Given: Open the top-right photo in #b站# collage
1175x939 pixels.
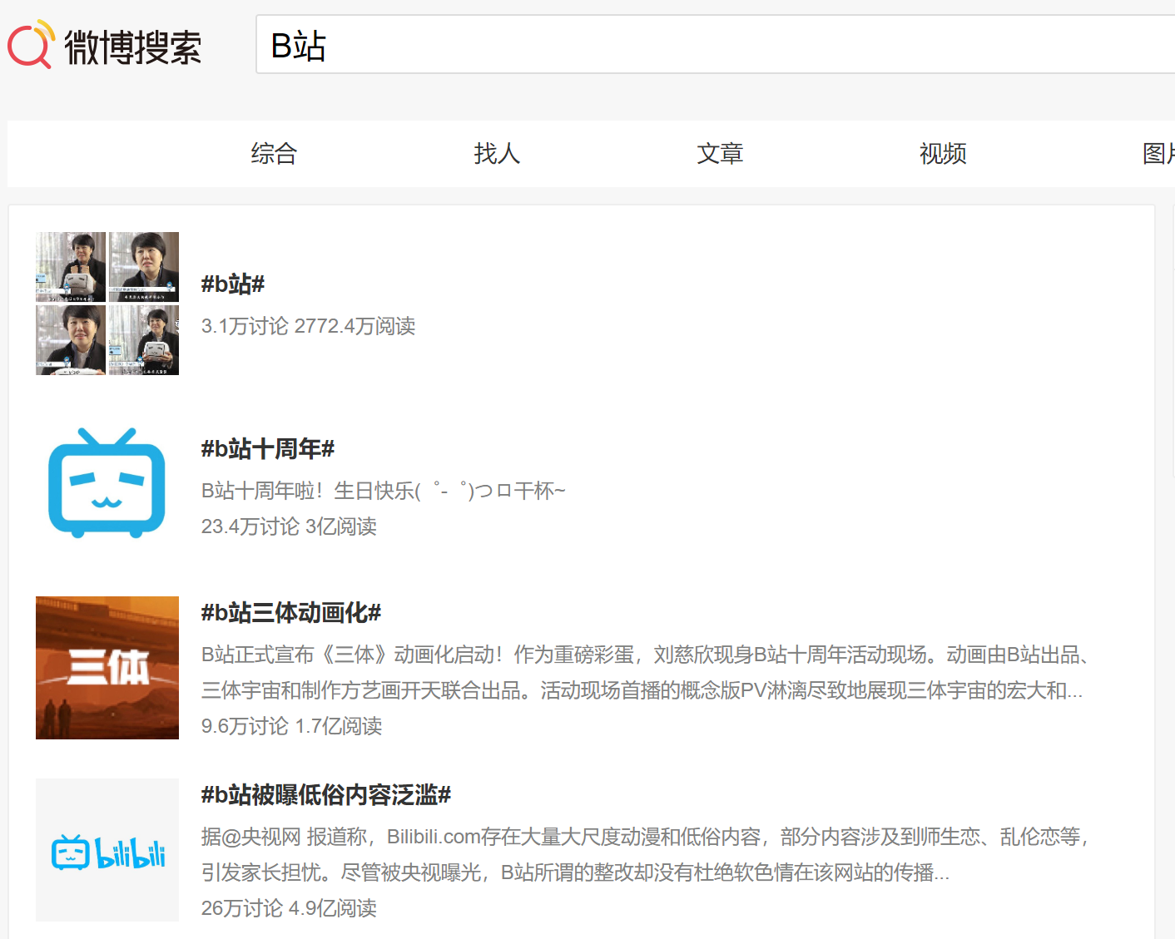Looking at the screenshot, I should coord(144,267).
